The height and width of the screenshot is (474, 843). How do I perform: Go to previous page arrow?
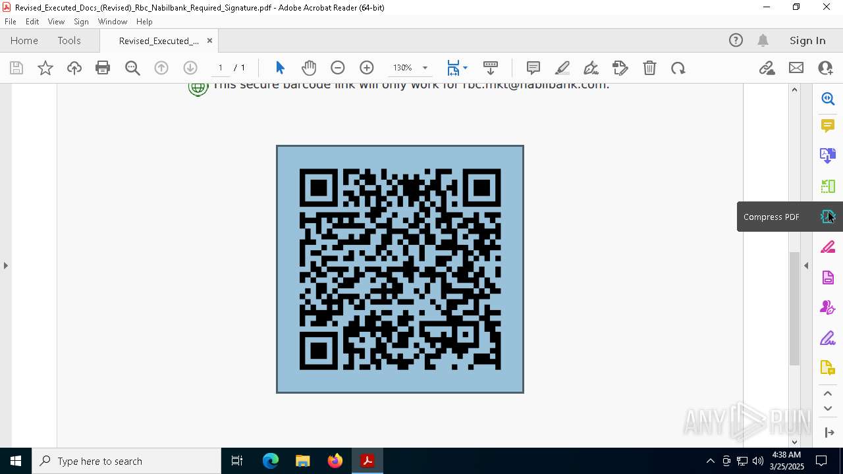click(161, 68)
